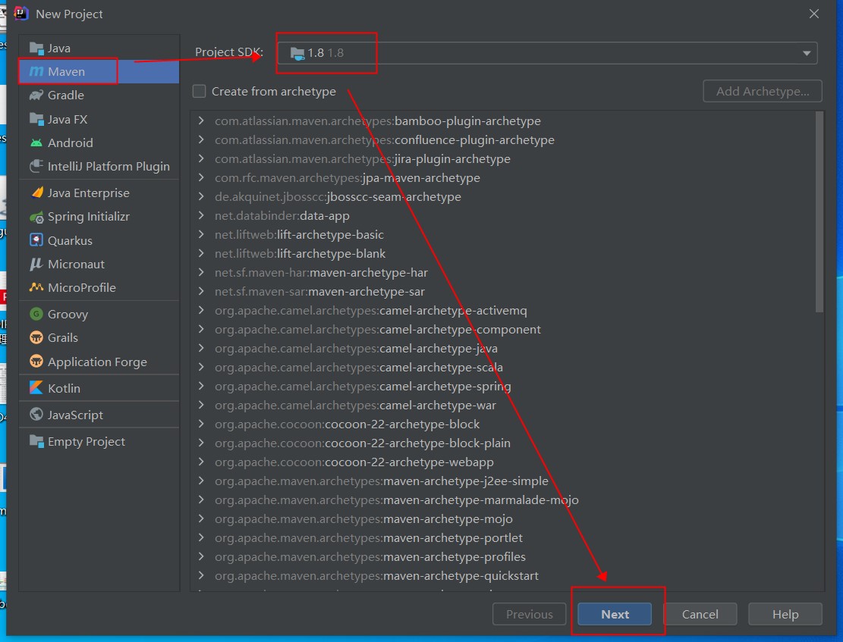The width and height of the screenshot is (843, 642).
Task: Click the archetype list vertical scrollbar
Action: 819,211
